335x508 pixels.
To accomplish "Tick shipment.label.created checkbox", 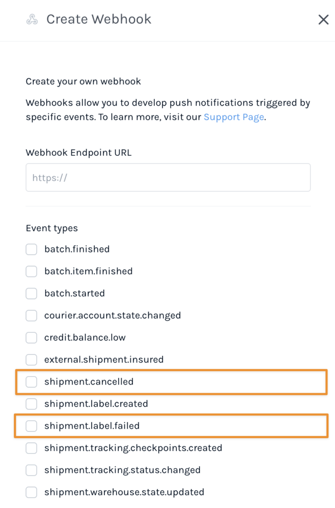I will coord(31,404).
